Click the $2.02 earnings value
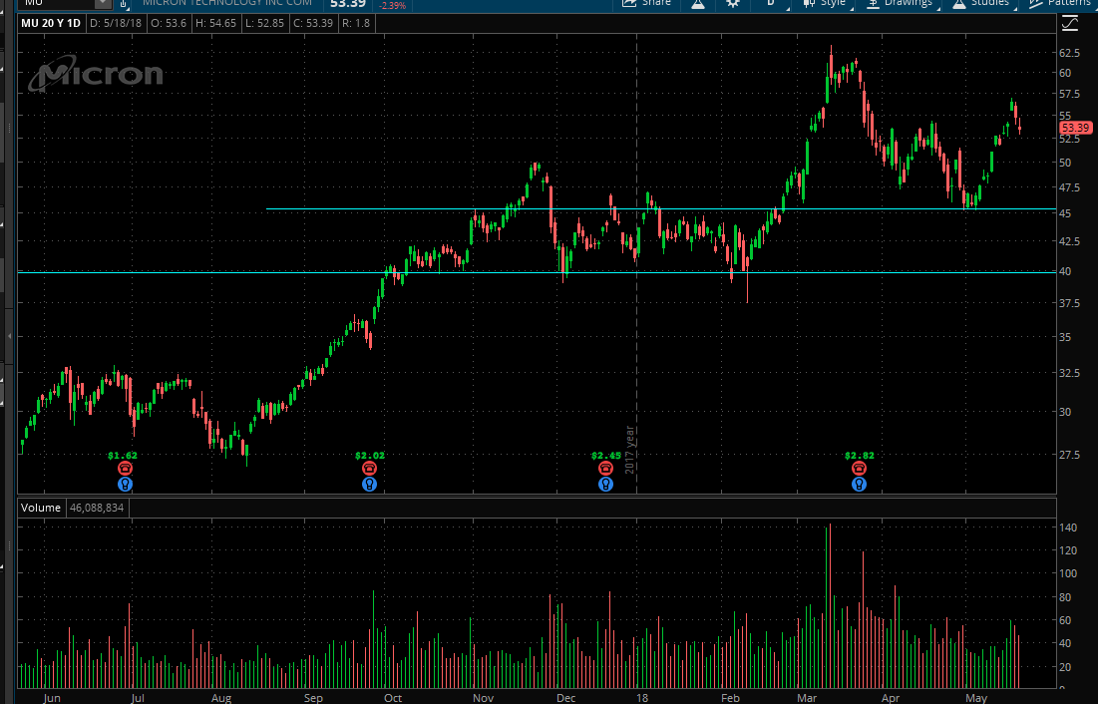 coord(370,456)
